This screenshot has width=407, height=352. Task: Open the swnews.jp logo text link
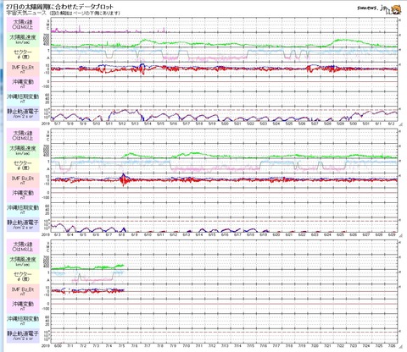click(371, 8)
